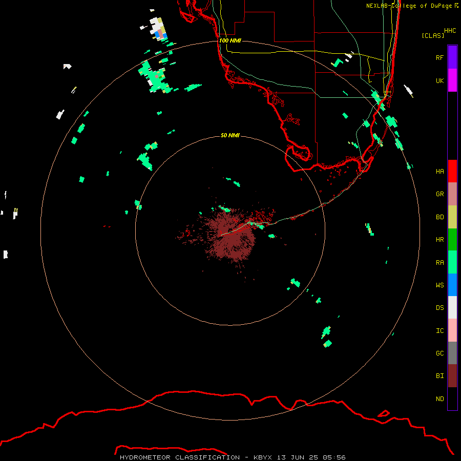Viewport: 461px width, 461px height.
Task: Click the [CLAS] units label
Action: click(x=433, y=35)
